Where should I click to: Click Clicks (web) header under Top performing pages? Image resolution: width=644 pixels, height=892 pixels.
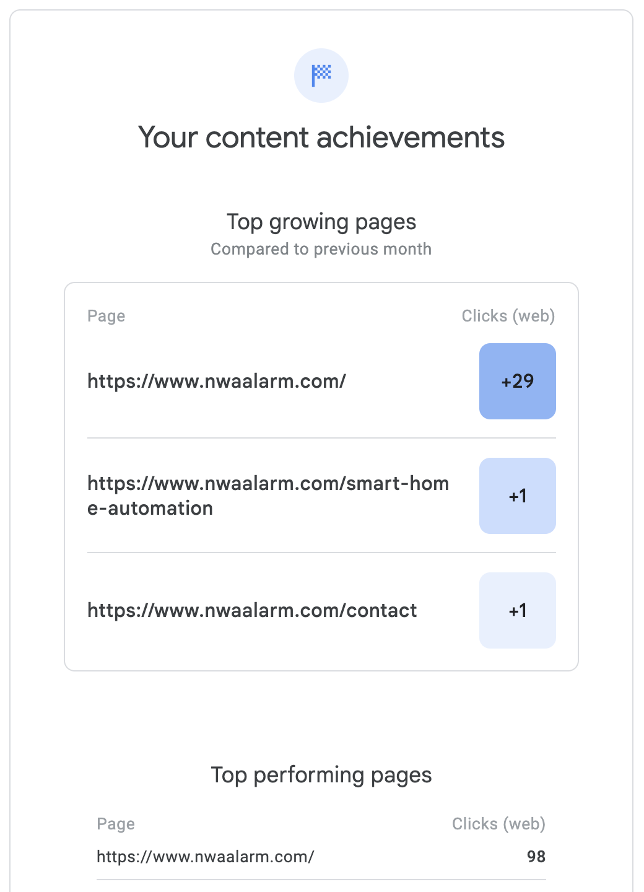coord(498,824)
